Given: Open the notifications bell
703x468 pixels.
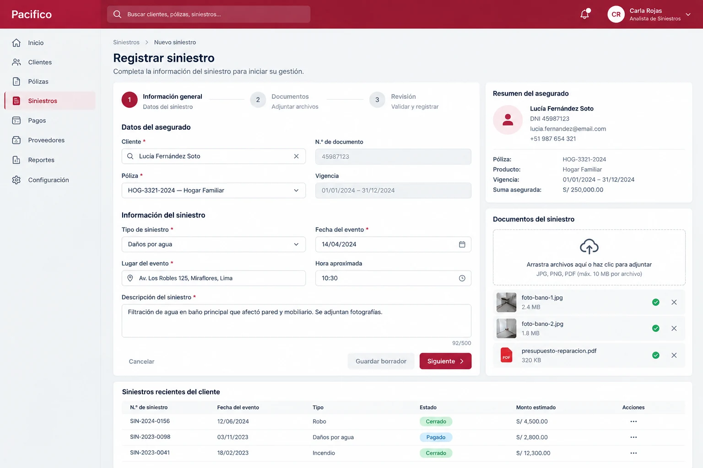Looking at the screenshot, I should pos(584,14).
